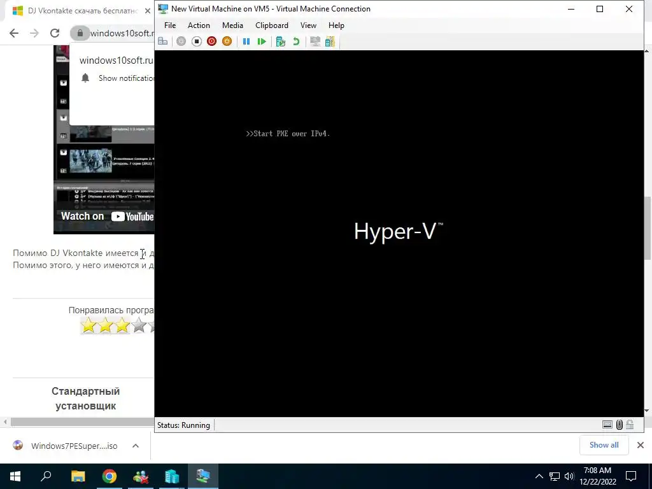This screenshot has width=652, height=489.
Task: Click the keyboard status icon in the VM status bar
Action: 607,425
